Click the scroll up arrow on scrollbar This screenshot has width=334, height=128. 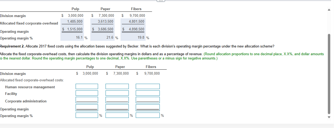pos(329,10)
